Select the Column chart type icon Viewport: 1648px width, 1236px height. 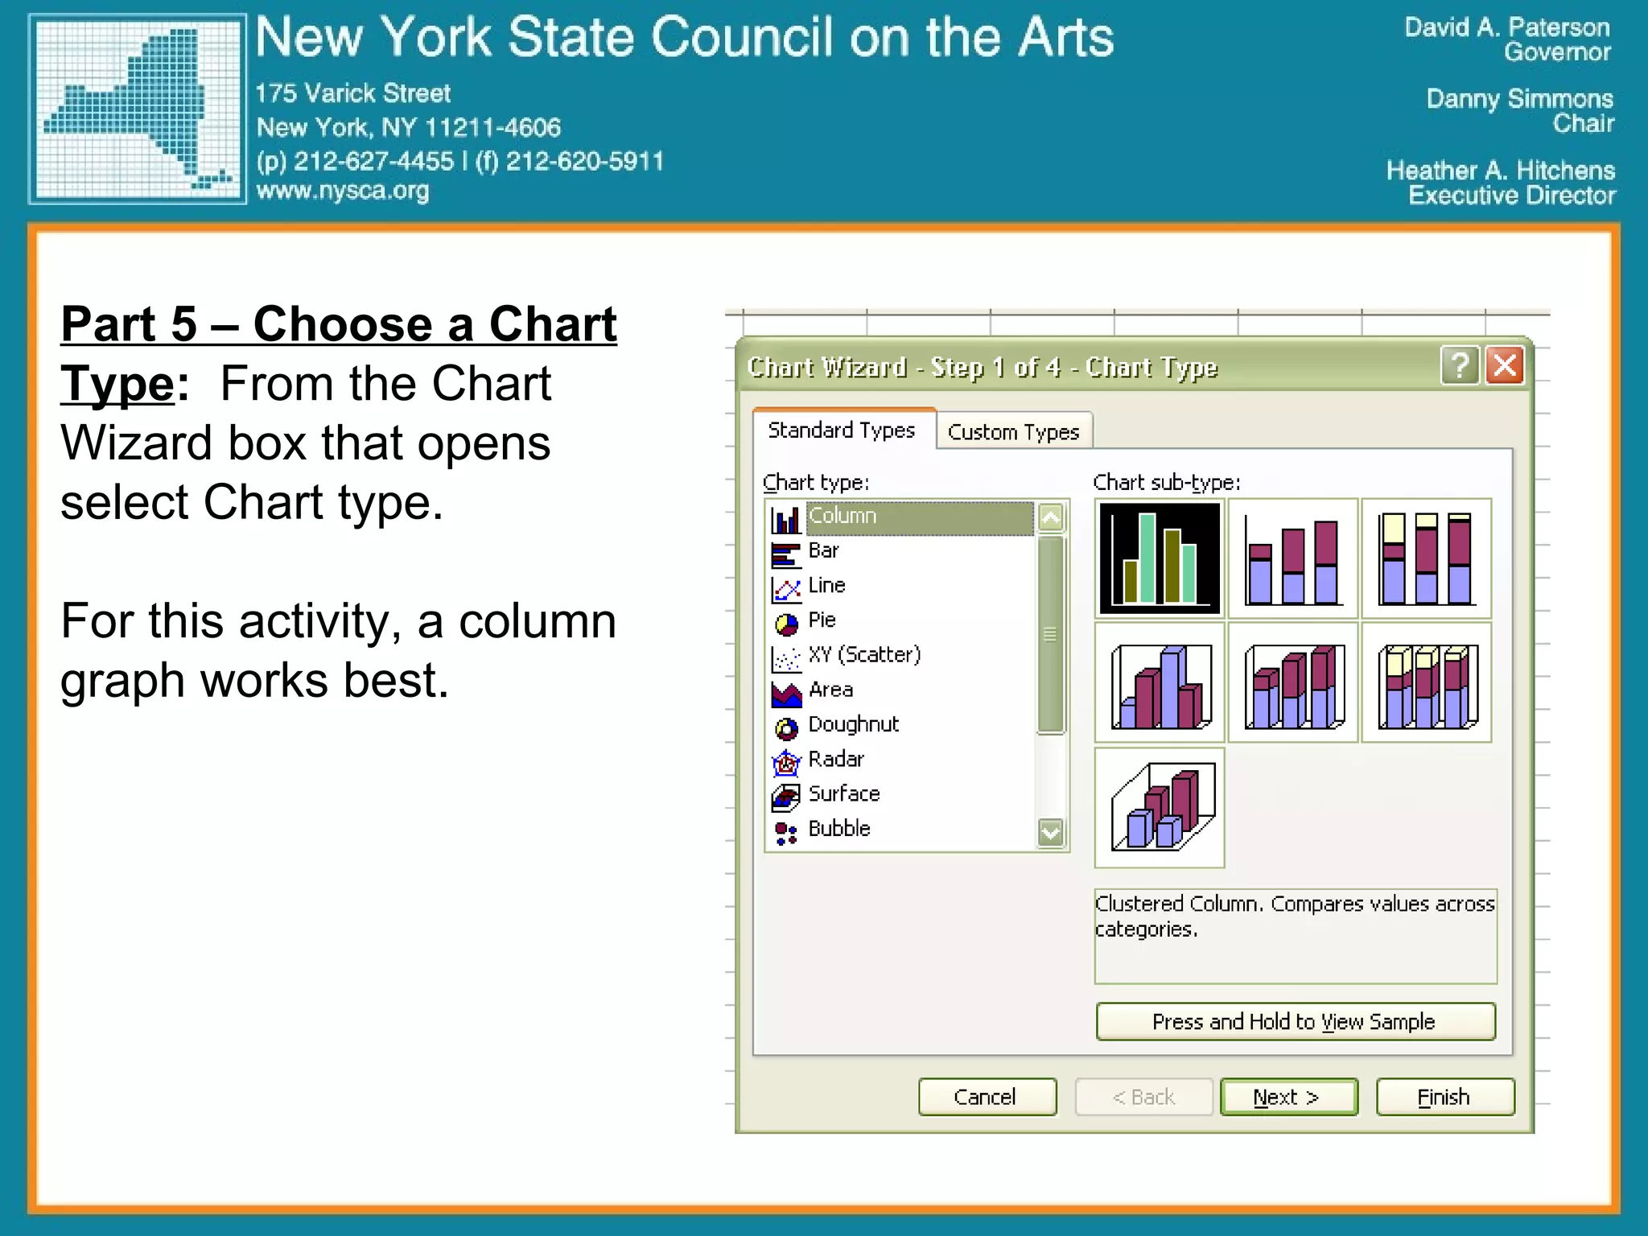(785, 519)
